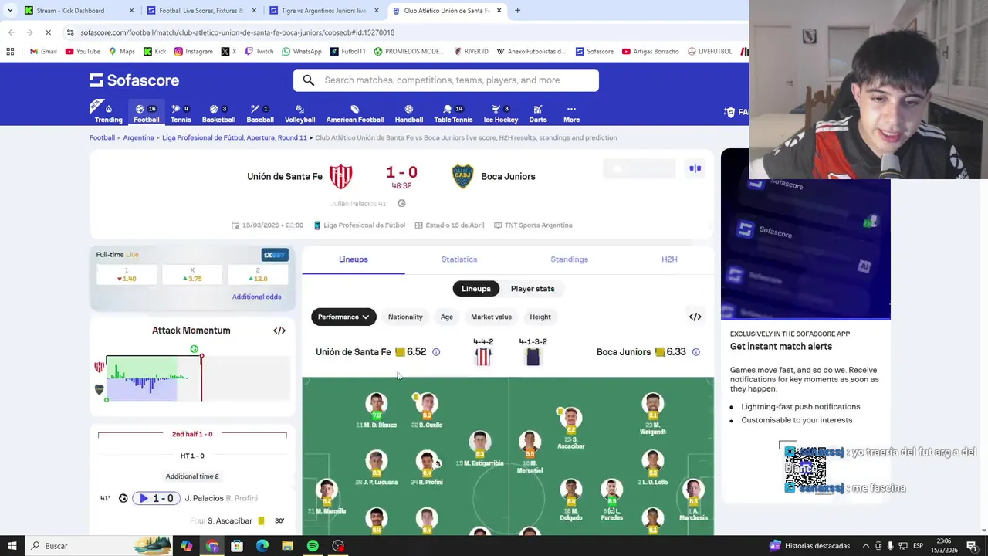
Task: Open Chrome apps grid in bookmarks bar
Action: [x=10, y=51]
